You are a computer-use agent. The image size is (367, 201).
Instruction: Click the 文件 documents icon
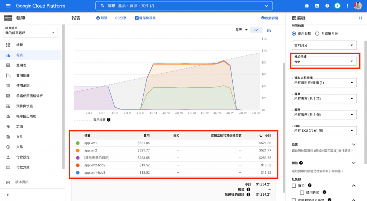[8, 137]
